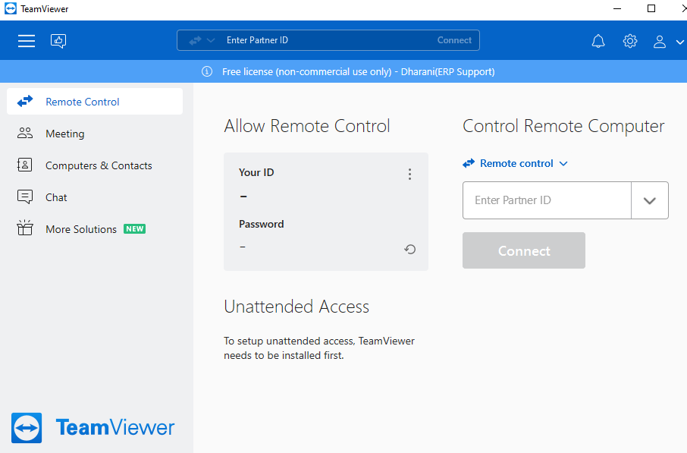The width and height of the screenshot is (687, 453).
Task: Click the Remote Control arrows icon in sidebar
Action: coord(25,102)
